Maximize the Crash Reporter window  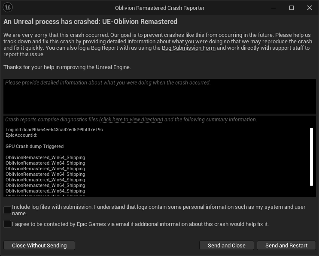(292, 8)
